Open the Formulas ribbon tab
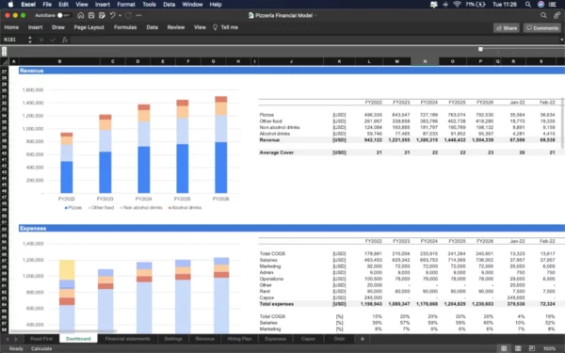This screenshot has height=353, width=565. pos(125,27)
